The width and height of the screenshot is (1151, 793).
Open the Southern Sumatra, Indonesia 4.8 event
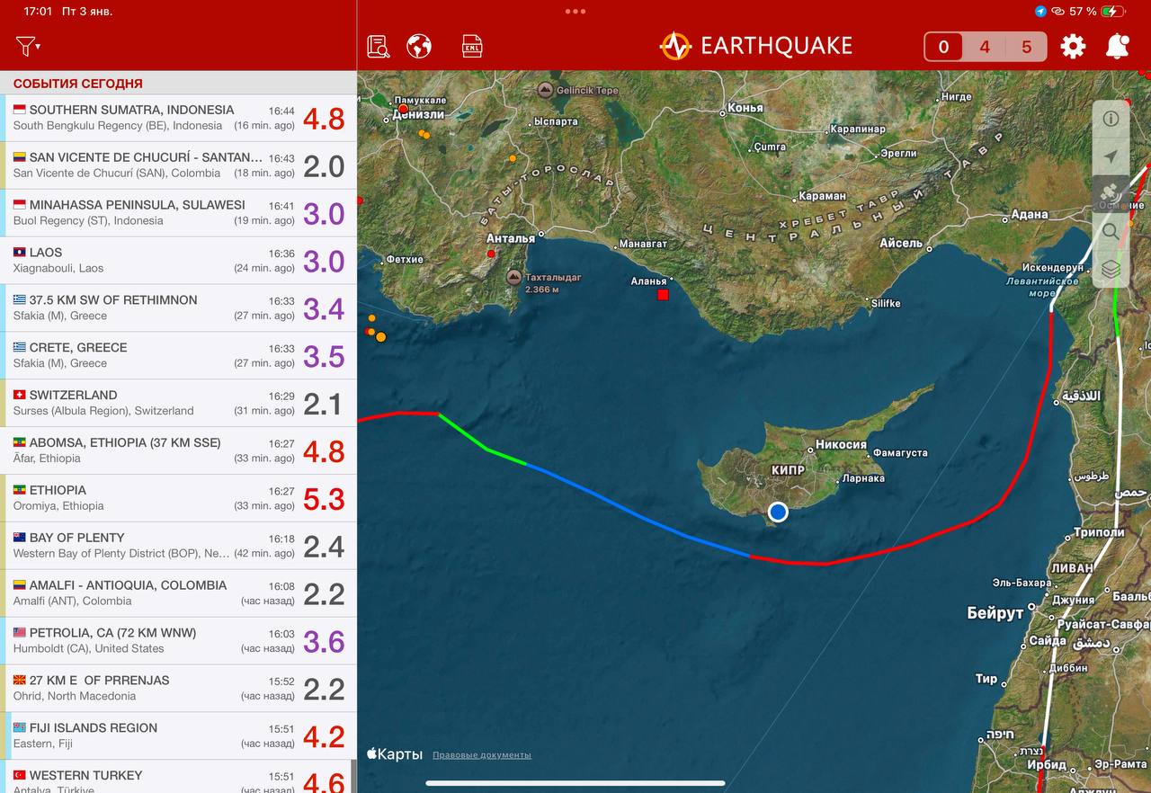click(178, 118)
